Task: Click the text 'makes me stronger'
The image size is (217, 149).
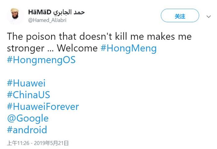Action: (x=99, y=42)
